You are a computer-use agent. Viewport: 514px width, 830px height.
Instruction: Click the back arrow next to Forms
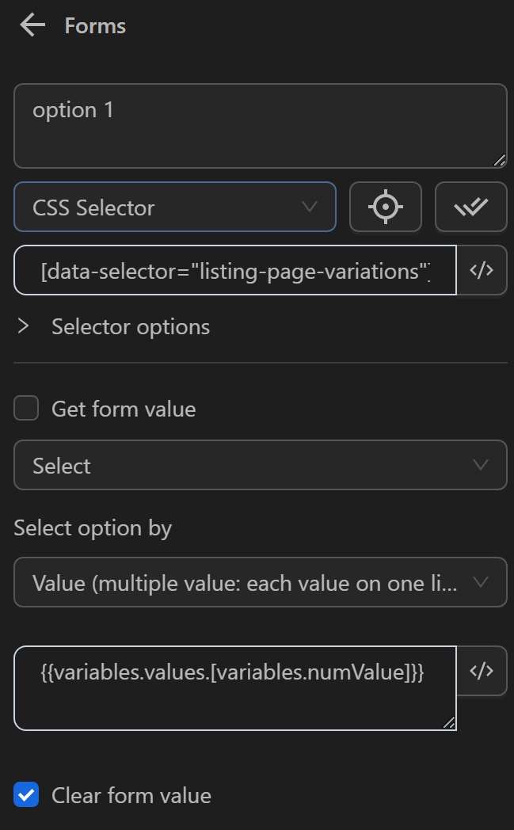click(x=32, y=25)
